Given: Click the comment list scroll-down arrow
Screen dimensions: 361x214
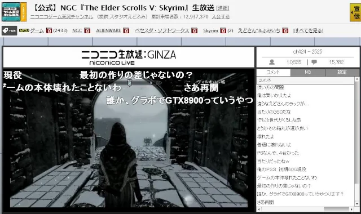Looking at the screenshot, I should (357, 204).
